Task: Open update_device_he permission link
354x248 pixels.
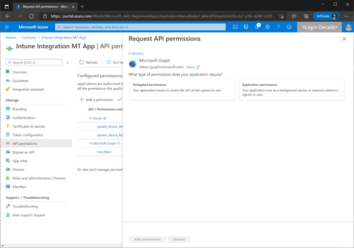Action: pos(110,135)
